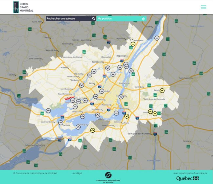Select grey stable marker next to route 342

(x=48, y=111)
